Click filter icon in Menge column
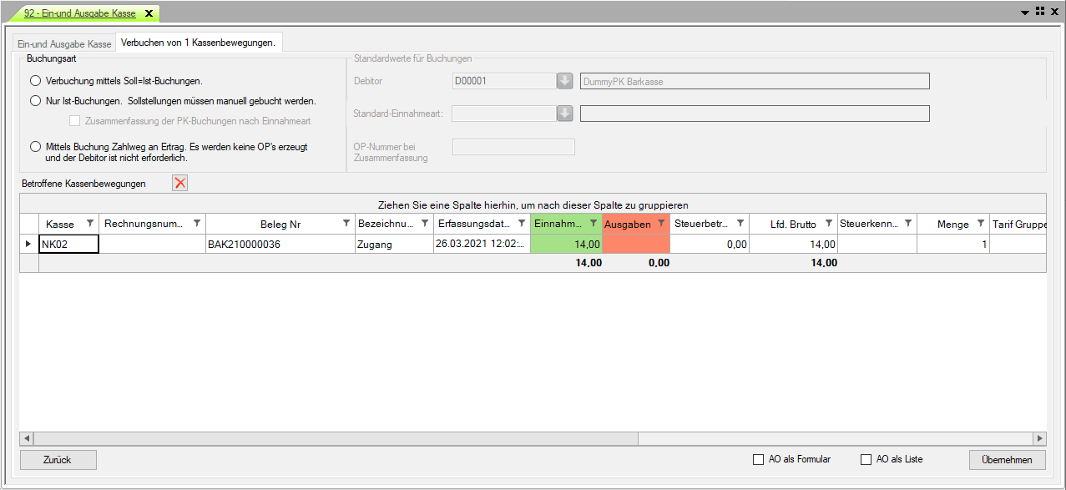Viewport: 1066px width, 490px height. (981, 224)
